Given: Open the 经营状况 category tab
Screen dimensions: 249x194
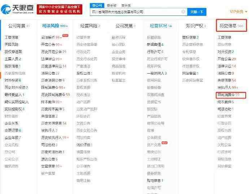Looking at the screenshot, I should click(x=160, y=26).
